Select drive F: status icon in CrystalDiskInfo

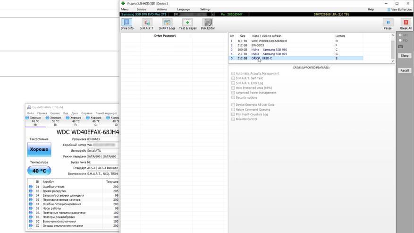pyautogui.click(x=68, y=118)
